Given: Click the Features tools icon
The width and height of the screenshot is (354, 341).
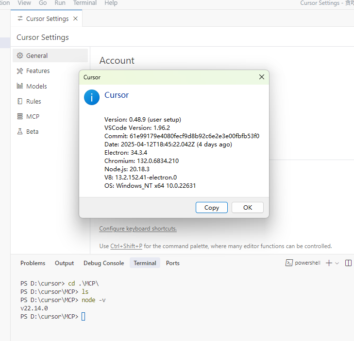Looking at the screenshot, I should point(20,71).
